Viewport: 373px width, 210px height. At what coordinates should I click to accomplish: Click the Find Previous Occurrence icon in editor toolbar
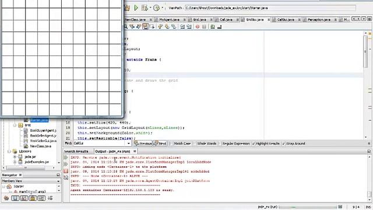pyautogui.click(x=132, y=27)
